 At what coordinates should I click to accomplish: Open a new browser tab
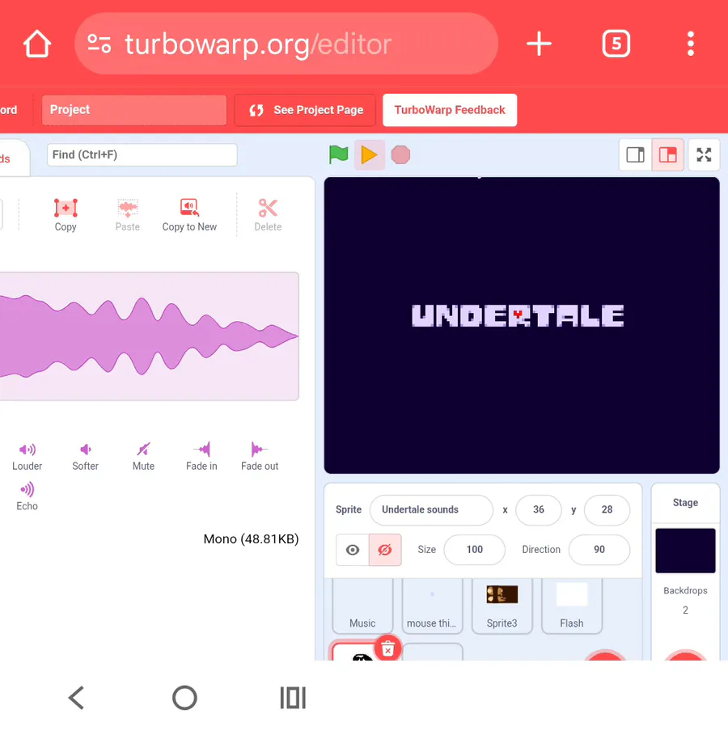pos(539,44)
